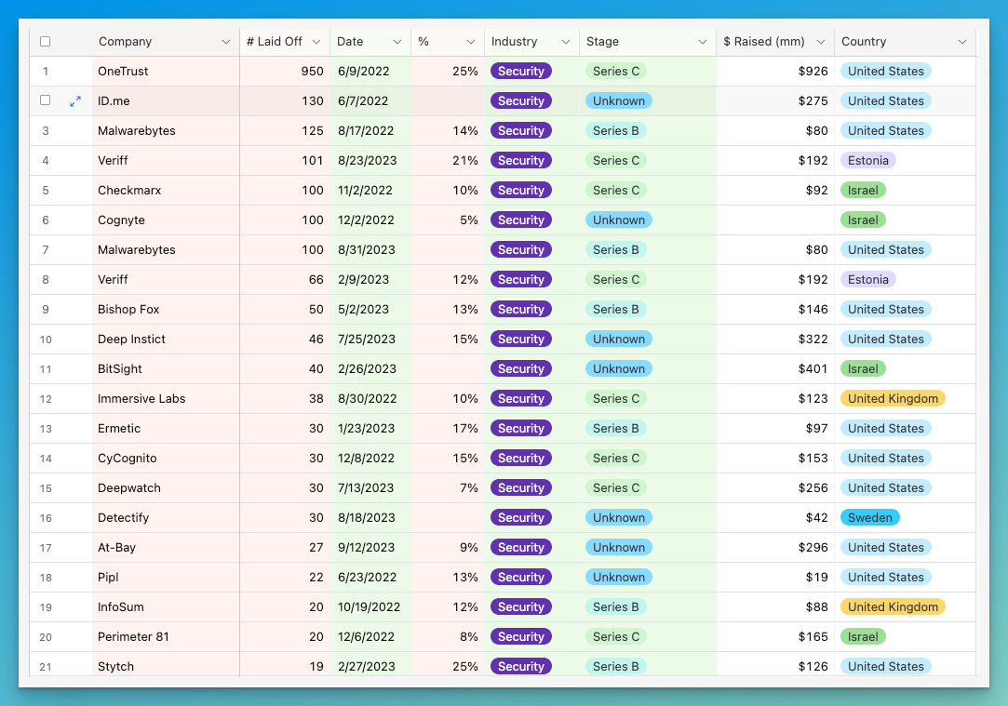Viewport: 1008px width, 706px height.
Task: Click the $153 raised value for CyCognito
Action: click(813, 458)
